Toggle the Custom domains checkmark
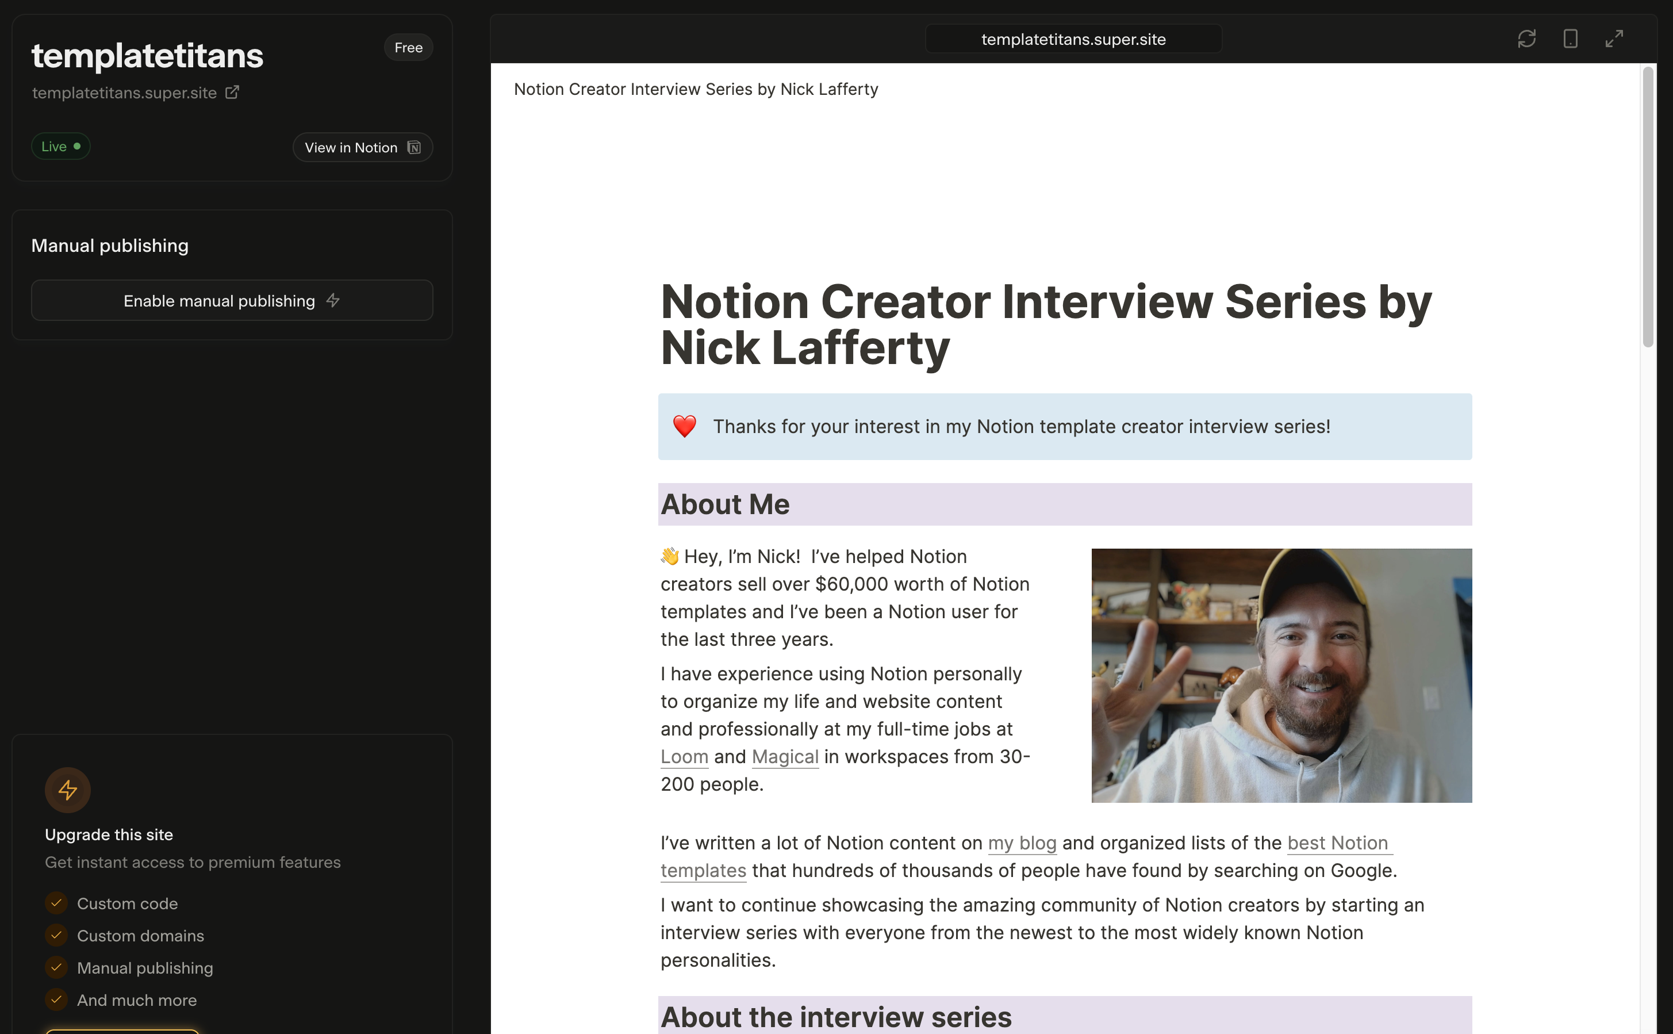Screen dimensions: 1673x1034 pyautogui.click(x=56, y=936)
